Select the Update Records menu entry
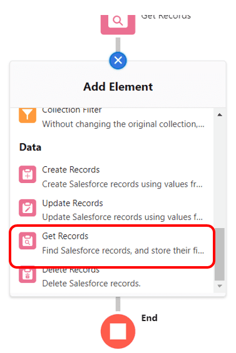This screenshot has width=236, height=353. click(111, 210)
